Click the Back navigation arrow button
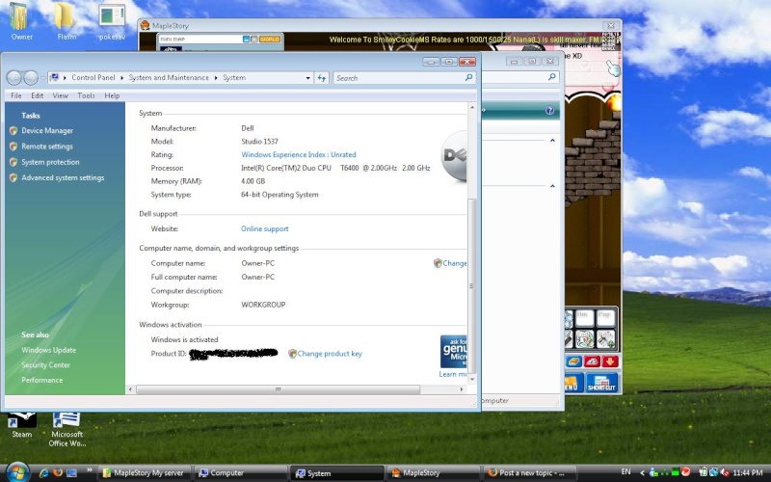 coord(14,78)
